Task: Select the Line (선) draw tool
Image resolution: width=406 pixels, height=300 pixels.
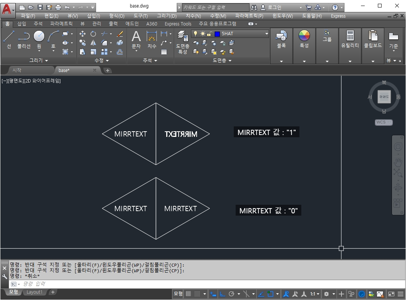Action: coord(9,39)
